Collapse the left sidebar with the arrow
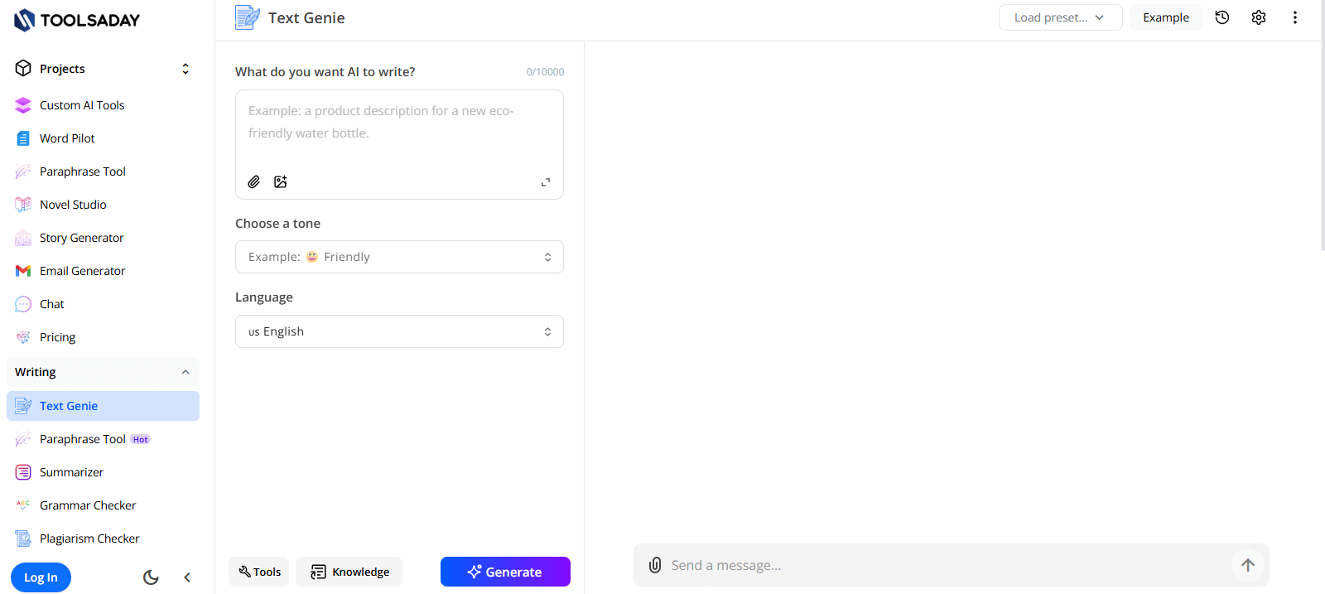 click(187, 577)
